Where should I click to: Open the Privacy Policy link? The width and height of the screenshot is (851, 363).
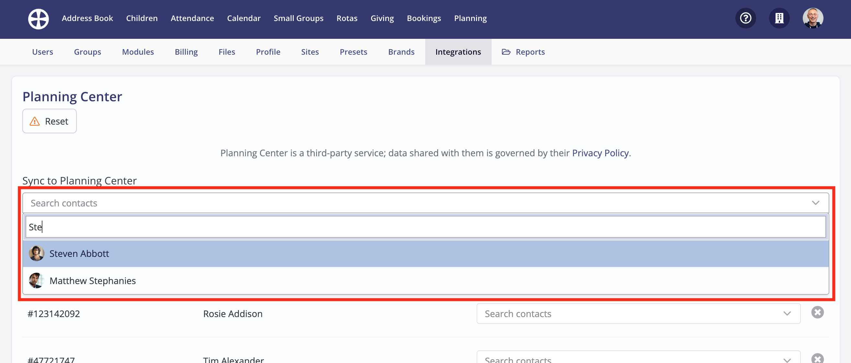(x=600, y=153)
